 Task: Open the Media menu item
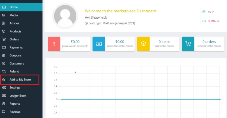(x=21, y=15)
